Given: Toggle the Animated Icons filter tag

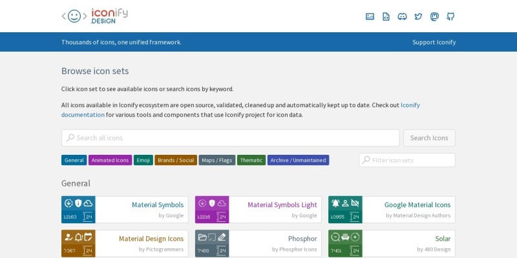Looking at the screenshot, I should [x=110, y=160].
